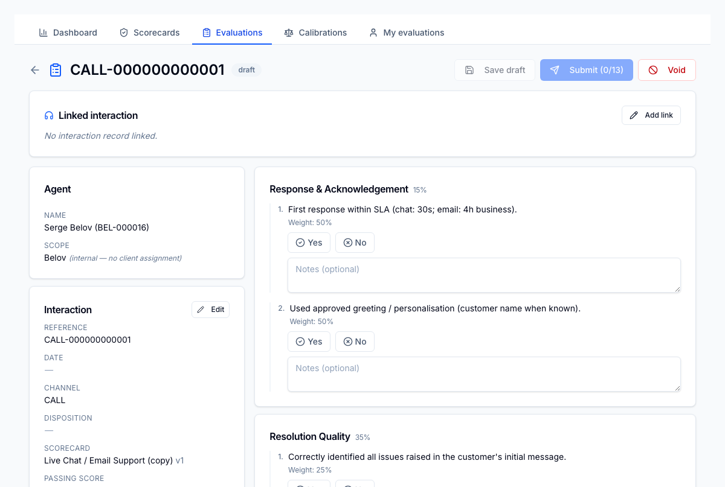Switch to the Scorecards tab
Viewport: 725px width, 487px height.
[x=150, y=33]
